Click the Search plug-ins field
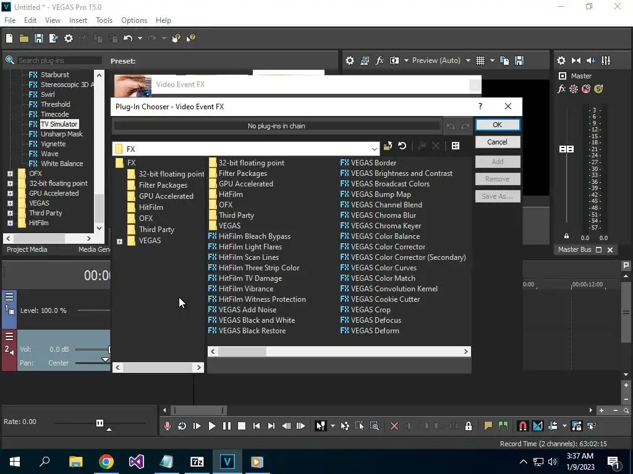Viewport: 633px width, 474px height. 59,60
